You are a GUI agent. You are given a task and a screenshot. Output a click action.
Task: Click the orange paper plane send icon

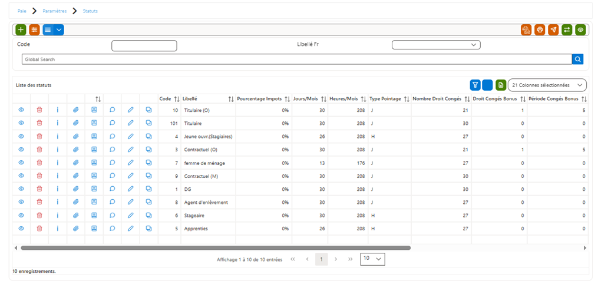click(553, 29)
